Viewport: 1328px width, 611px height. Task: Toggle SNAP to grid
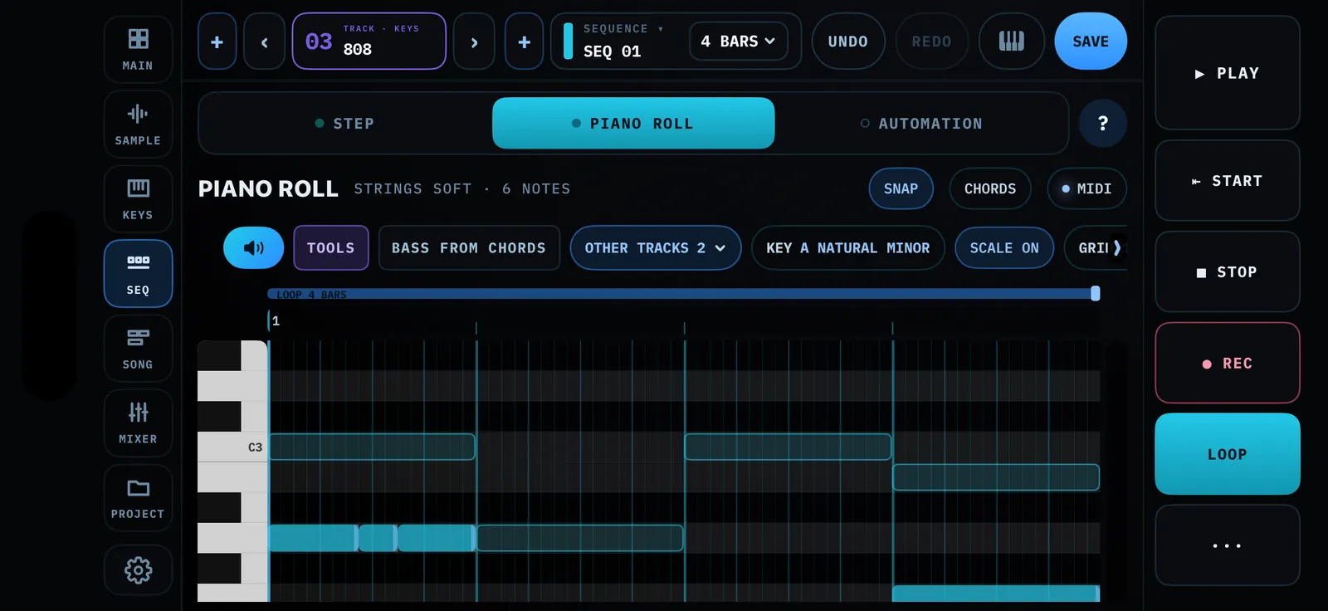(x=901, y=188)
